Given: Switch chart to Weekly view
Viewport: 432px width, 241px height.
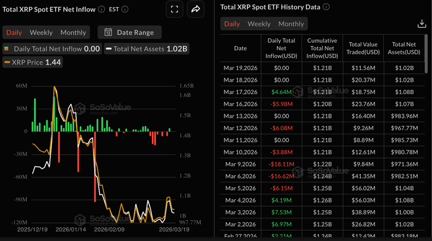Looking at the screenshot, I should click(41, 33).
